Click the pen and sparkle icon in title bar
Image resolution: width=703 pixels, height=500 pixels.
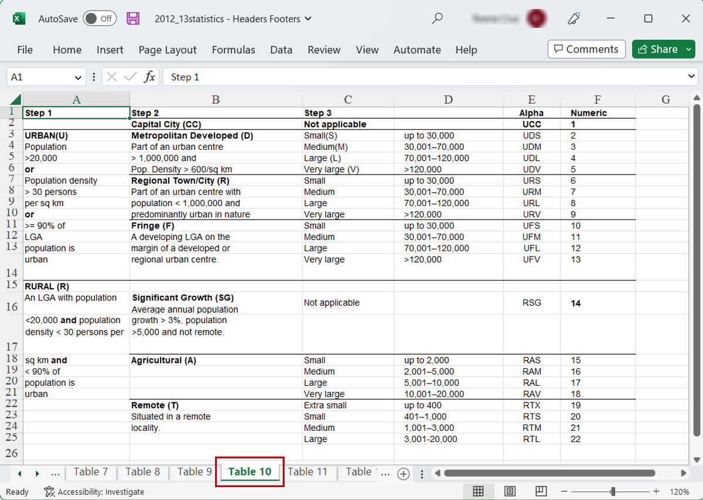click(x=574, y=19)
